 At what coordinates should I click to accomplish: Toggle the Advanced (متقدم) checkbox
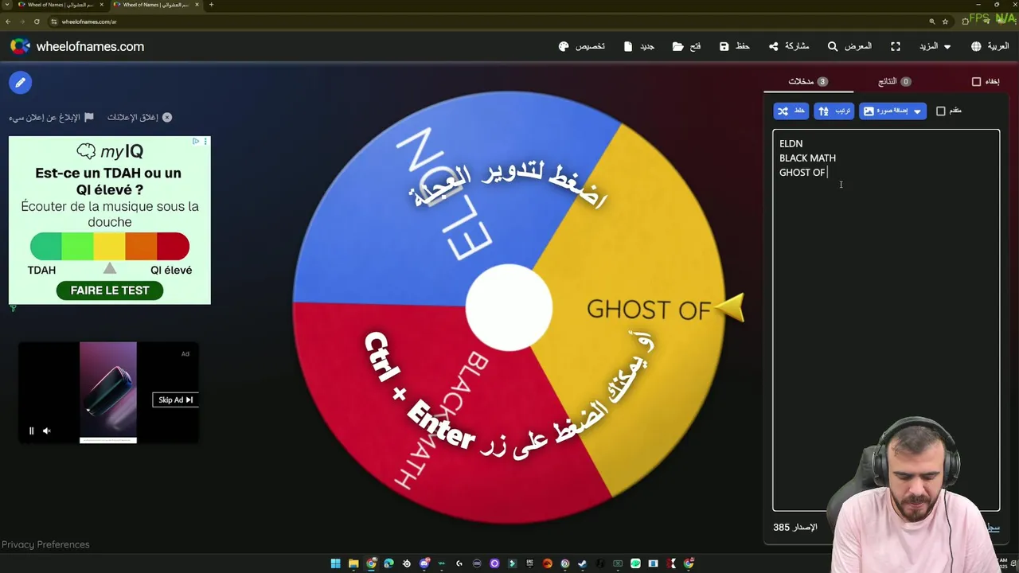pos(940,111)
